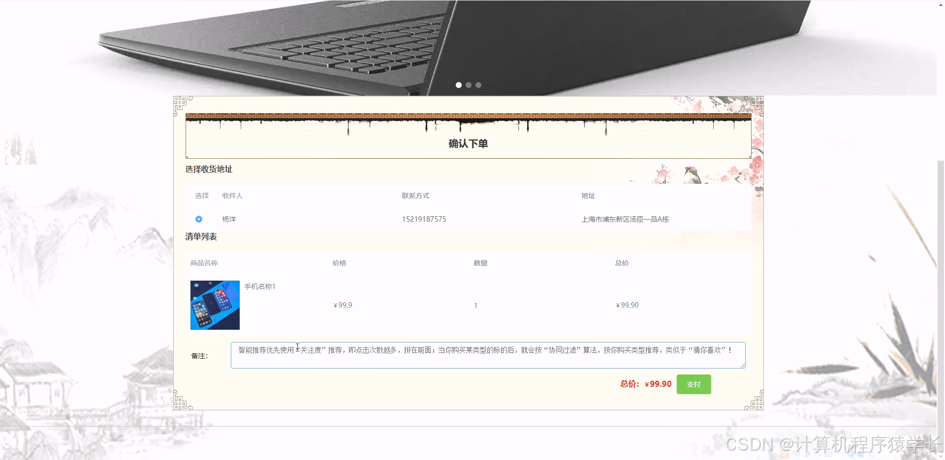Image resolution: width=945 pixels, height=460 pixels.
Task: Select the first carousel indicator dot
Action: (459, 85)
